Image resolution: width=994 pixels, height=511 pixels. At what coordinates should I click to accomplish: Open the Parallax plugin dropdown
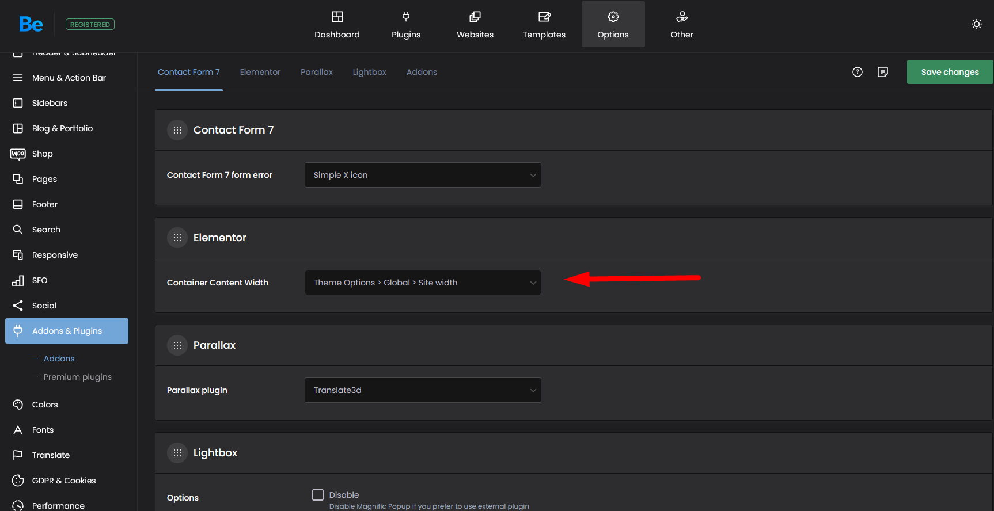pyautogui.click(x=423, y=390)
